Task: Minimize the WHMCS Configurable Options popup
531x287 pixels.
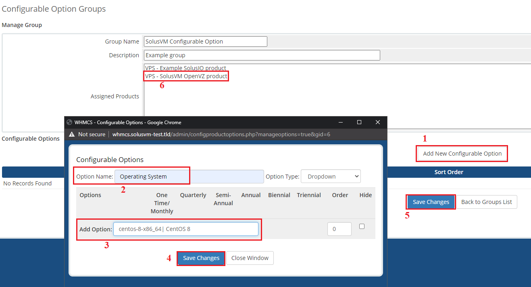Action: pyautogui.click(x=340, y=123)
